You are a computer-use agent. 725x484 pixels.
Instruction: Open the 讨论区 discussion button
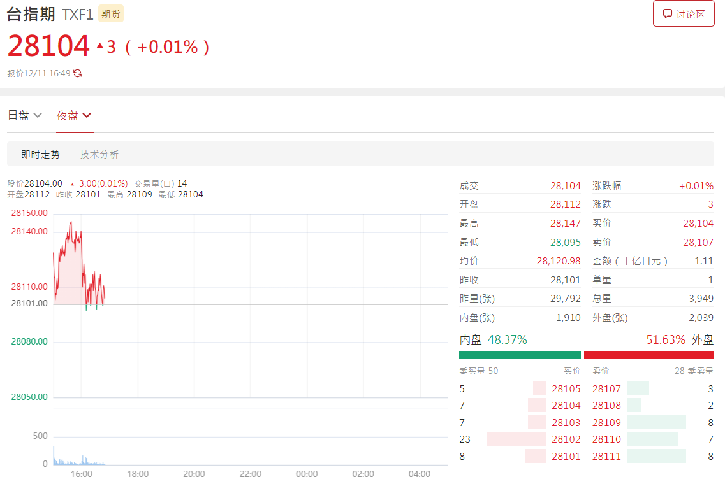click(684, 14)
